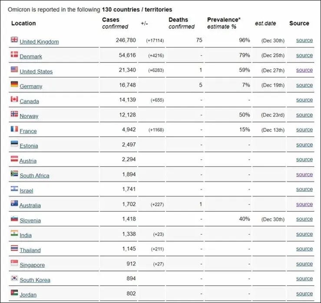
Task: Open the source link for South Korea
Action: 304,279
